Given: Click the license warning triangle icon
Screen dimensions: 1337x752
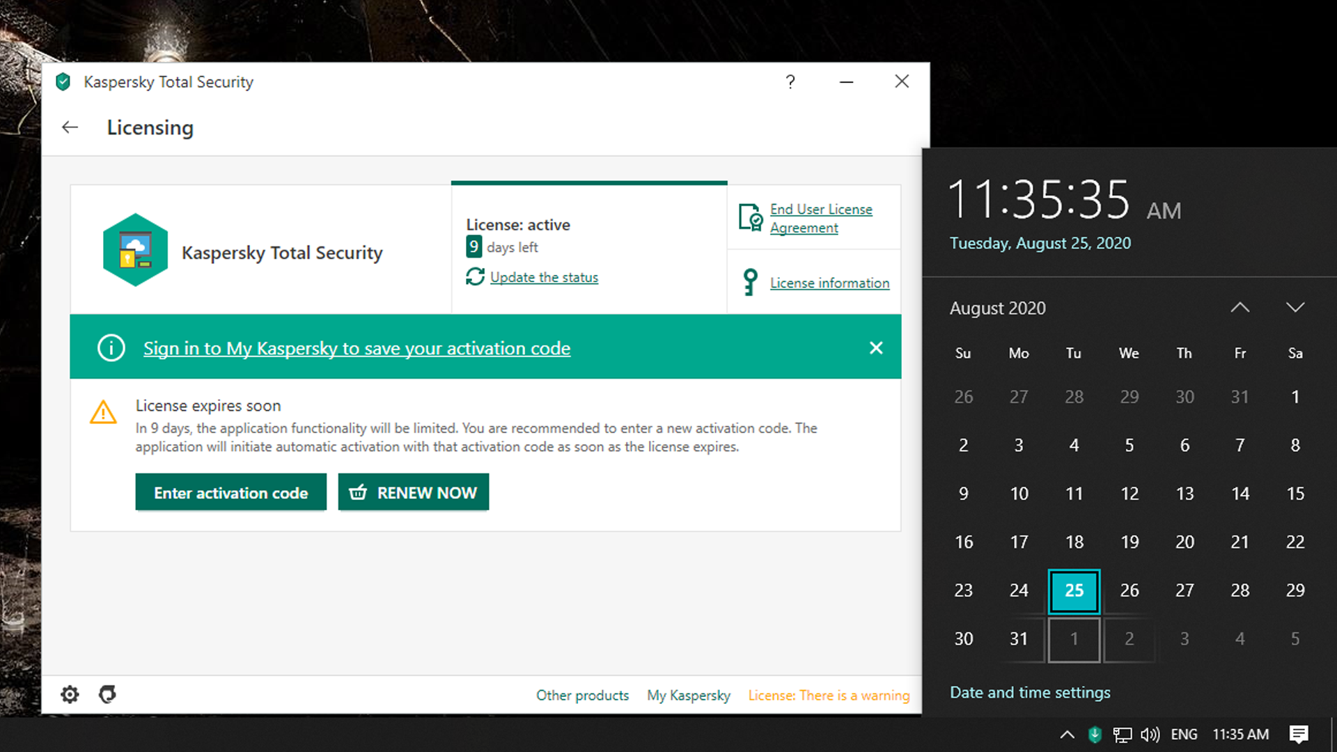Looking at the screenshot, I should [104, 412].
